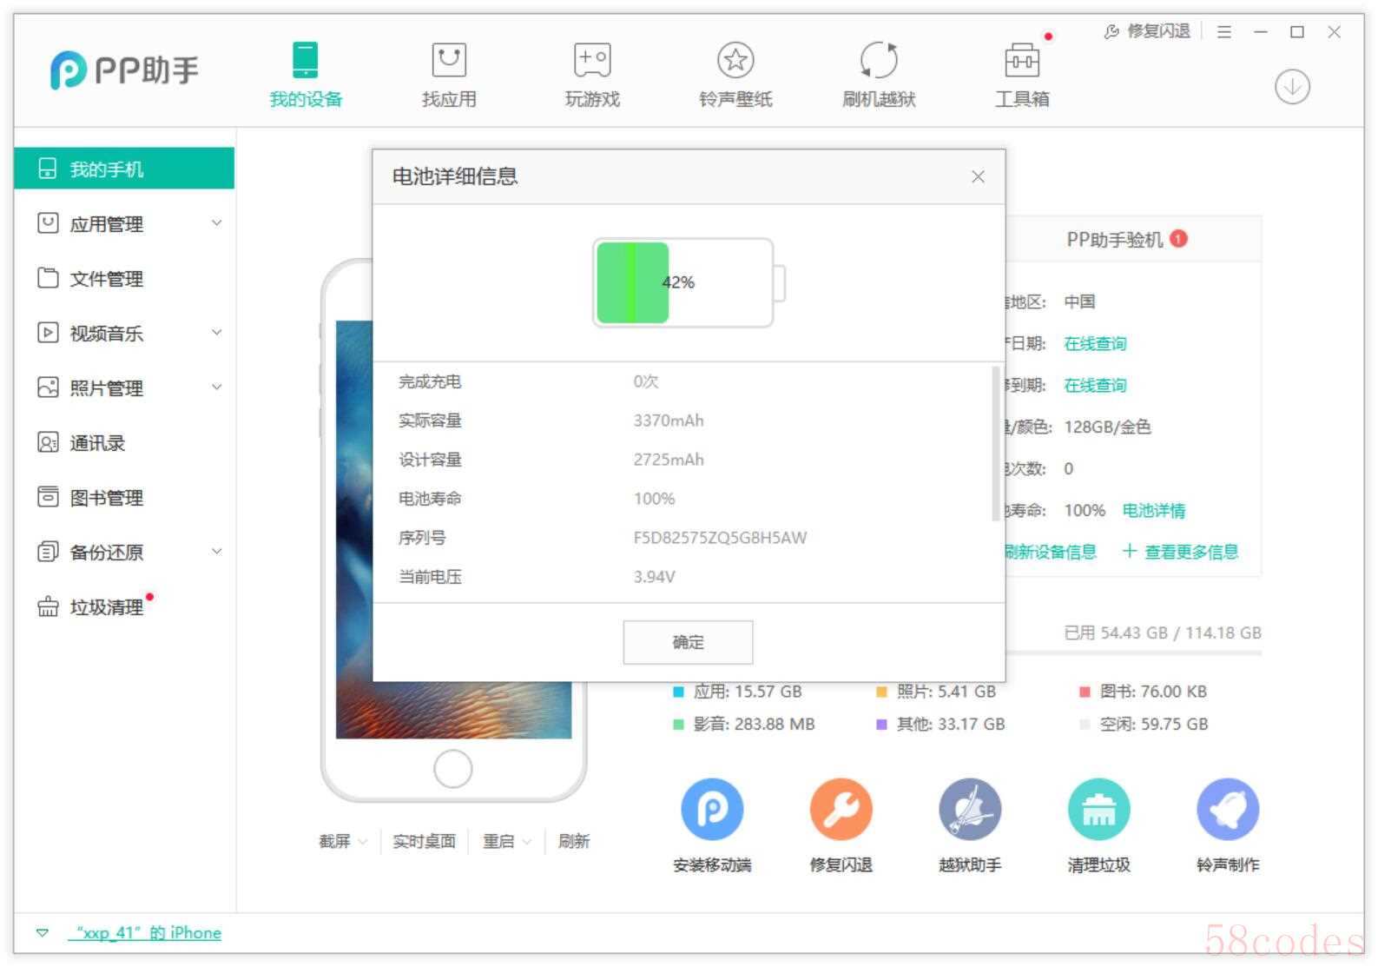Click the 当前电压 value 3.94V
The image size is (1378, 967).
coord(654,577)
